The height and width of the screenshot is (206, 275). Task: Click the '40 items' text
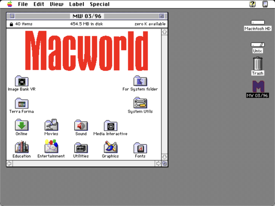pyautogui.click(x=24, y=24)
